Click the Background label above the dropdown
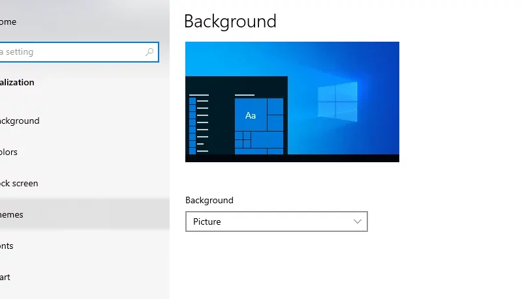This screenshot has height=299, width=522. click(209, 200)
